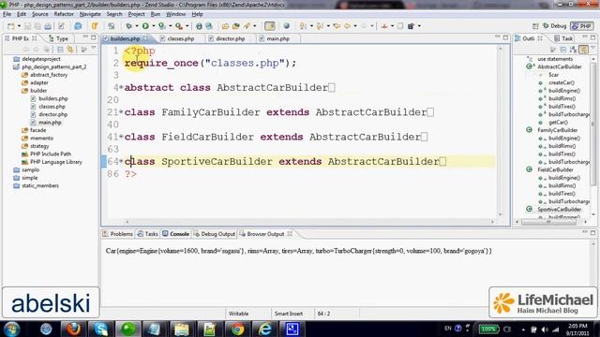Image resolution: width=600 pixels, height=337 pixels.
Task: Click the volume icon in system tray
Action: [x=545, y=330]
